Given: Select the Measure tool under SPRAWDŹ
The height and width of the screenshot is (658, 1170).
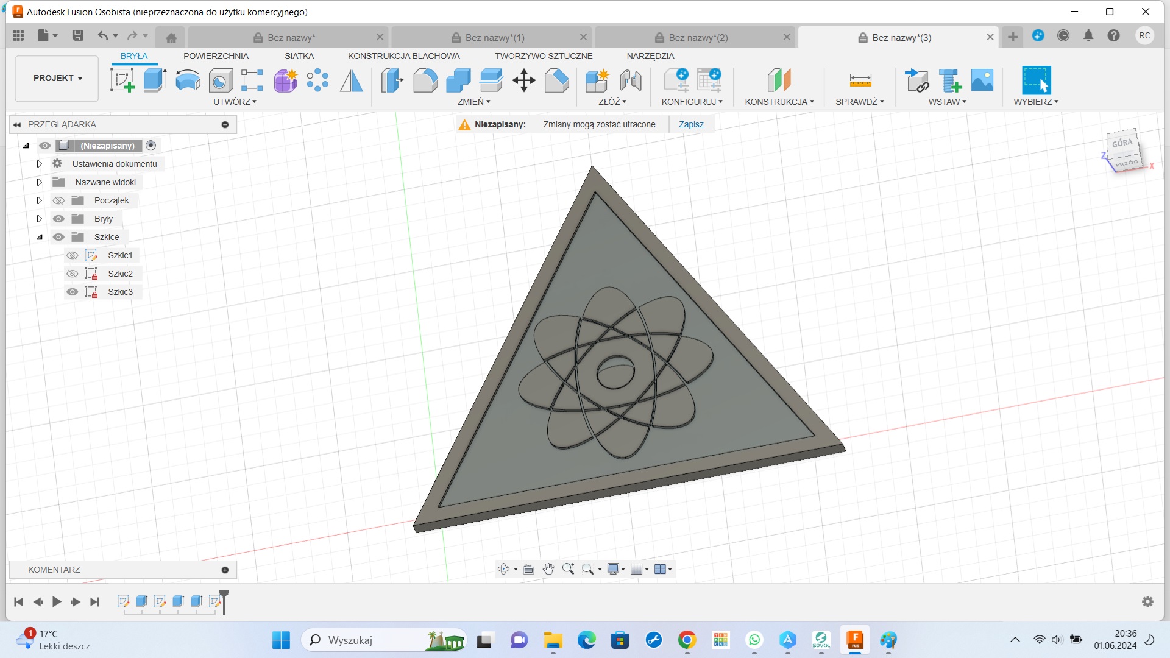Looking at the screenshot, I should [859, 80].
